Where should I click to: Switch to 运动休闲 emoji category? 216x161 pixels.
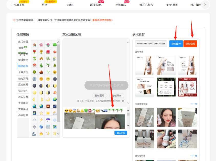23,84
